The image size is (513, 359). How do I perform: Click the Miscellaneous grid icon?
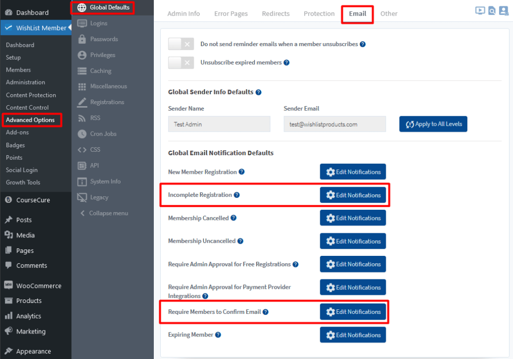pyautogui.click(x=82, y=86)
